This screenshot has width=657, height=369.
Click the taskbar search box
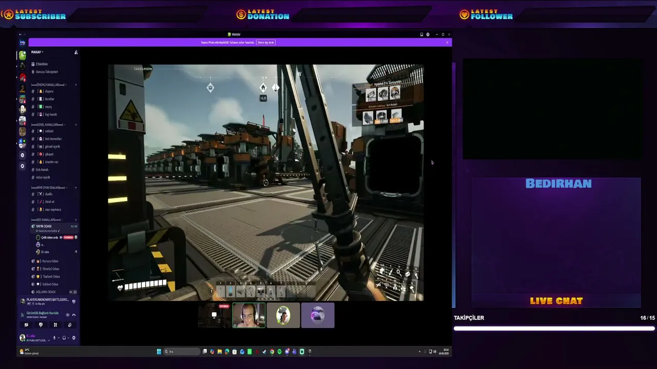tap(182, 352)
